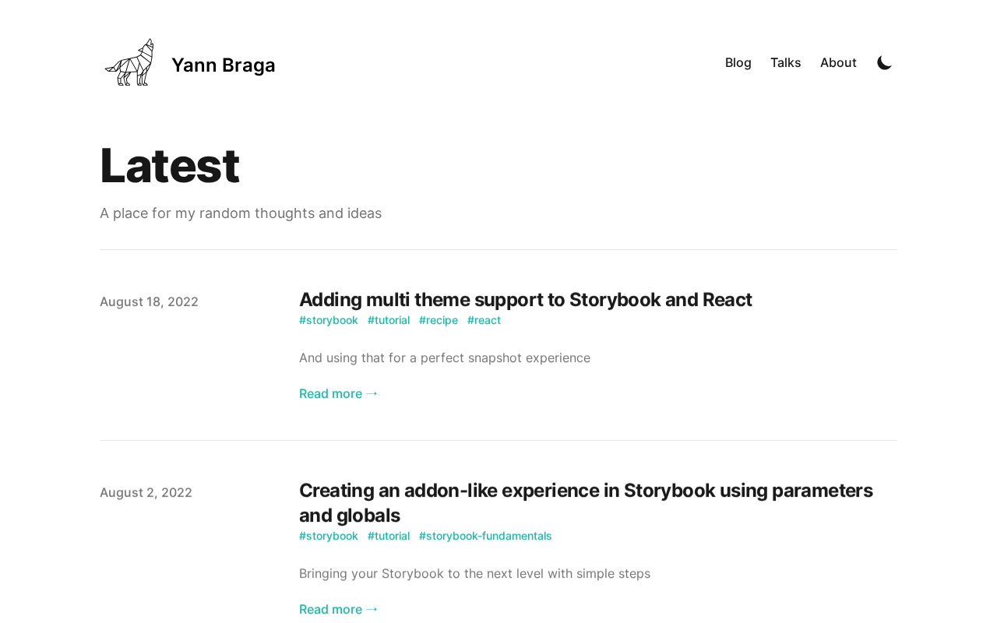Filter by the #react tag
This screenshot has height=623, width=997.
(x=484, y=320)
